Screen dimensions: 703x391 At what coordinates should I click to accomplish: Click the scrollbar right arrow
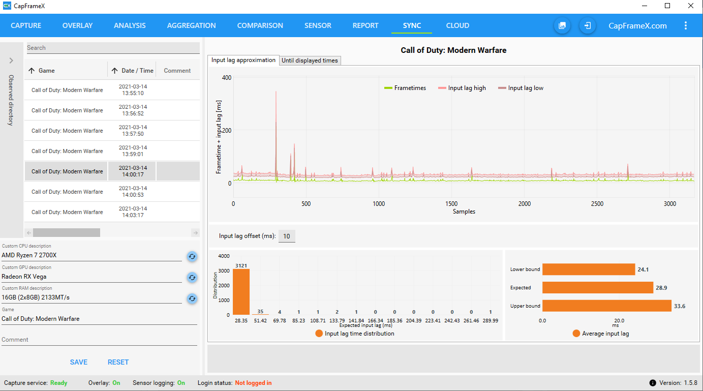tap(195, 233)
